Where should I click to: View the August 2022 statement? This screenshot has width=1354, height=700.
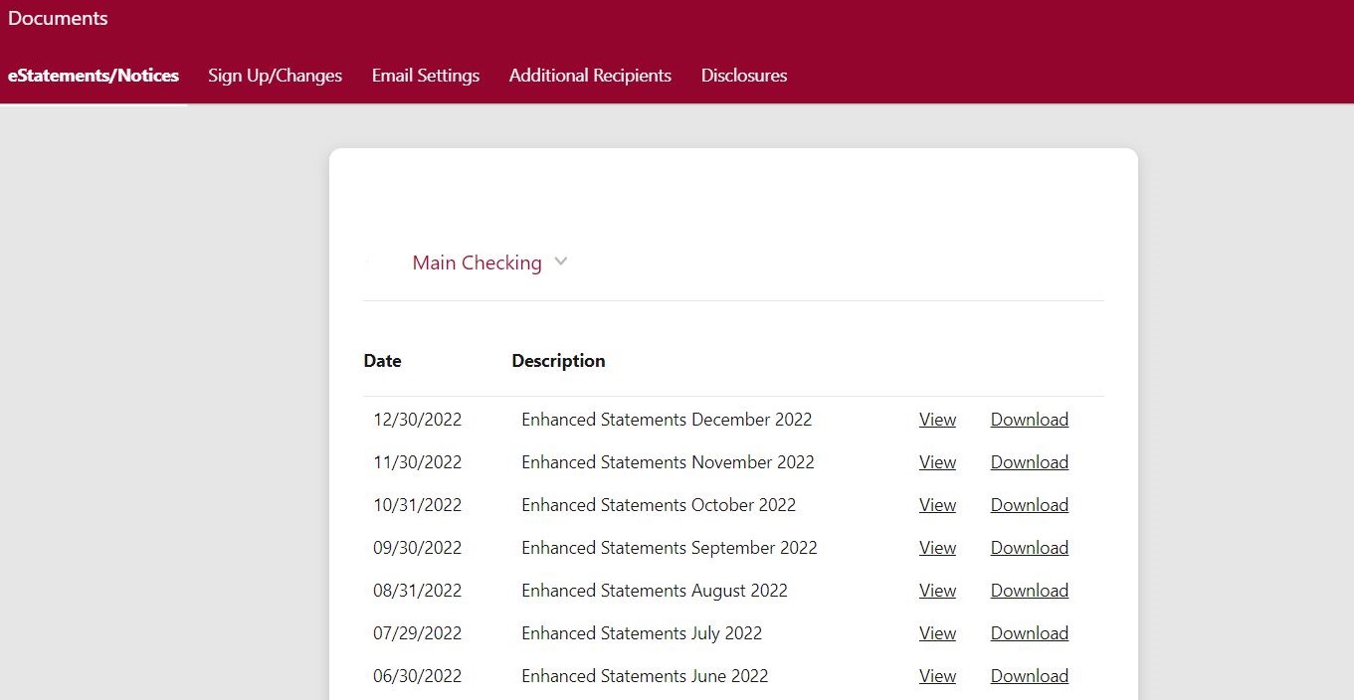tap(937, 591)
